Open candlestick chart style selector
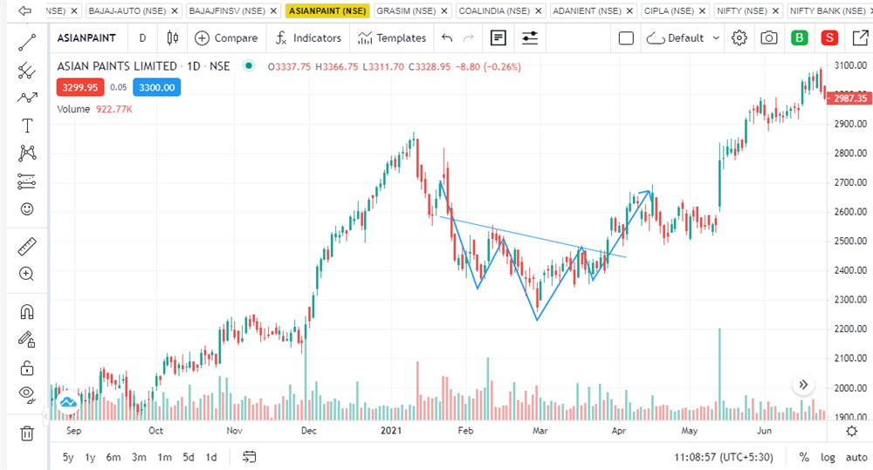 [173, 37]
